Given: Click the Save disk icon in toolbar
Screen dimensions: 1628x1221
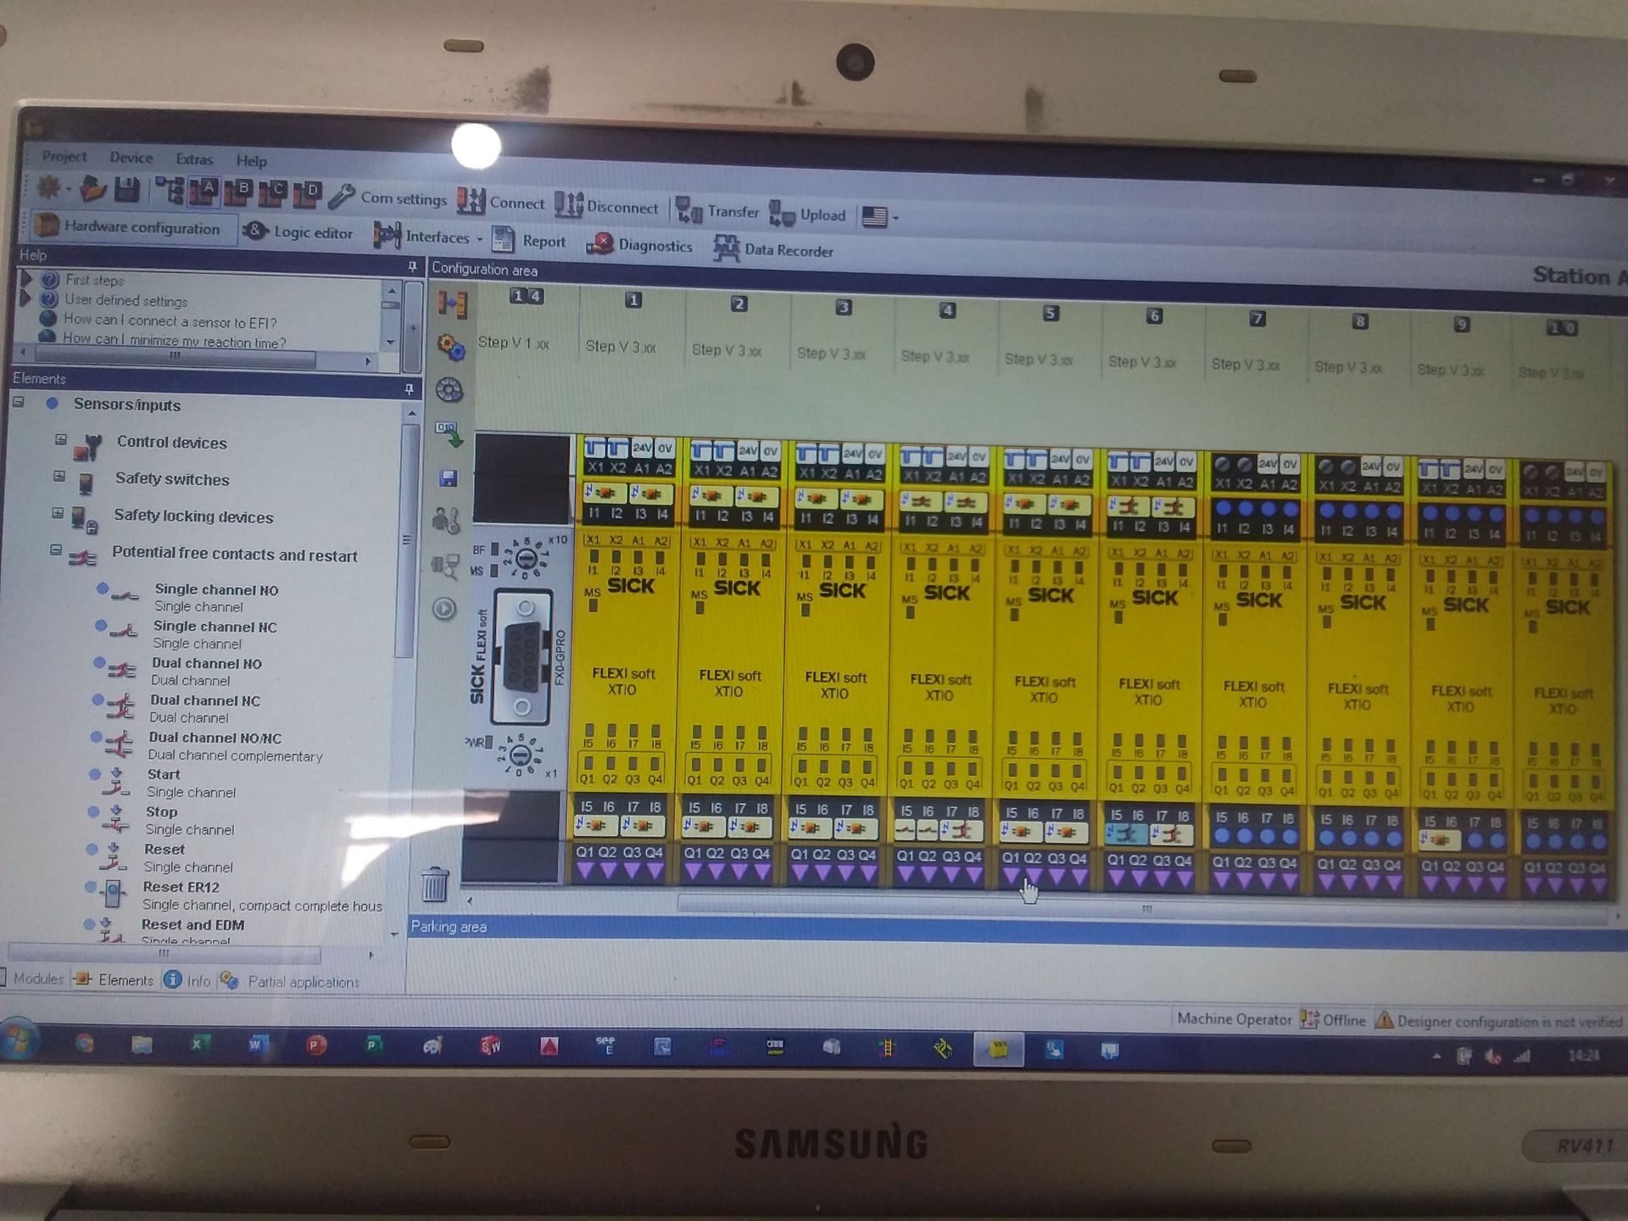Looking at the screenshot, I should point(127,190).
